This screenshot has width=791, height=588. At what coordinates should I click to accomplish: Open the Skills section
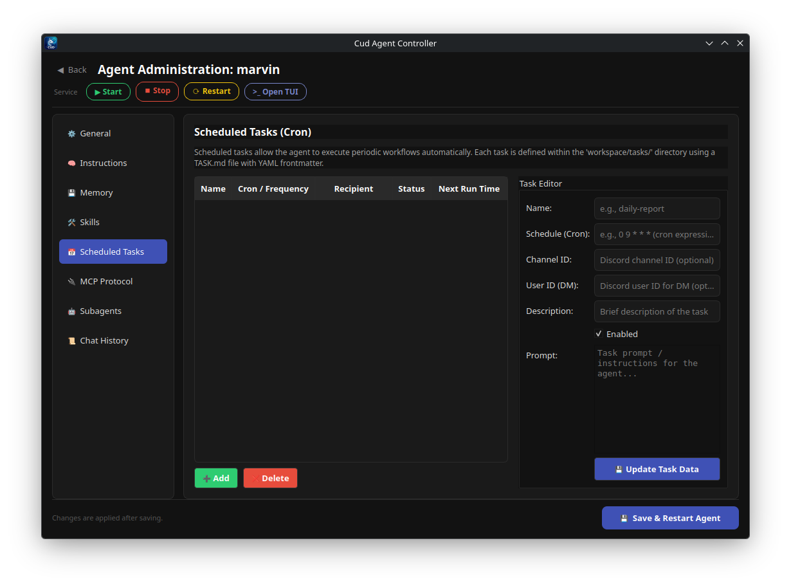(113, 222)
